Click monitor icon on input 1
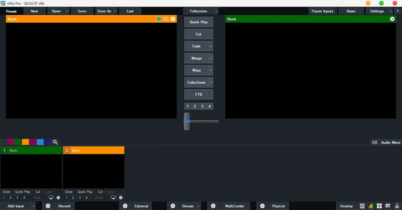The height and width of the screenshot is (210, 402). pyautogui.click(x=51, y=198)
